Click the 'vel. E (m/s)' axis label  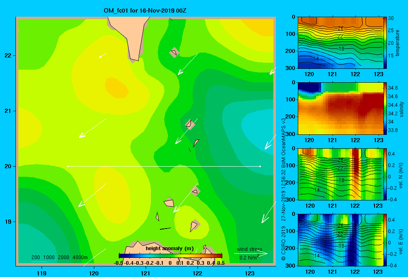coord(401,242)
